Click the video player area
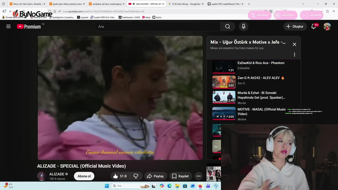338x190 pixels. 120,98
